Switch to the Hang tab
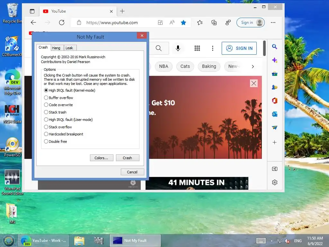Viewport: 329px width, 247px height. tap(56, 48)
